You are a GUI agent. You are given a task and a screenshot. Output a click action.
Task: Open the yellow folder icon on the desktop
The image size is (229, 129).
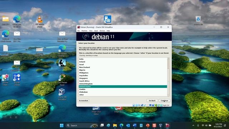[x=6, y=20]
